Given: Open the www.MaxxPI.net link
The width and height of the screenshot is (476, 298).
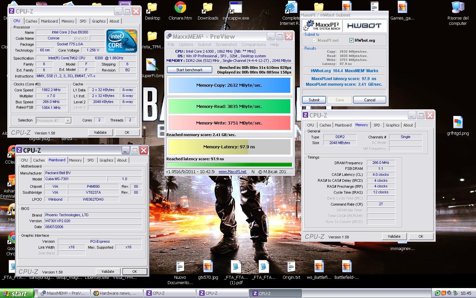Looking at the screenshot, I should (232, 172).
